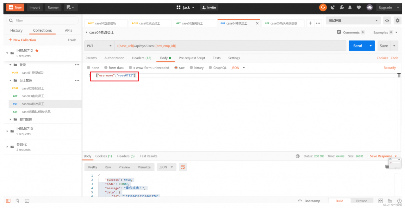Open the 测试环境 environment dropdown
This screenshot has height=208, width=405.
click(353, 21)
